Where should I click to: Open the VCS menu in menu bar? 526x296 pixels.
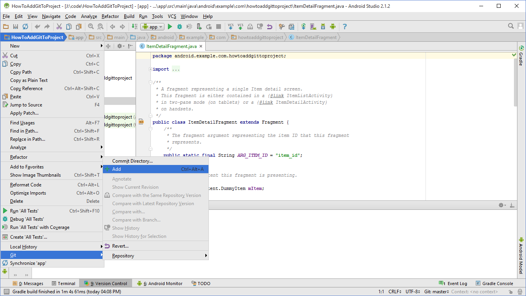tap(172, 16)
